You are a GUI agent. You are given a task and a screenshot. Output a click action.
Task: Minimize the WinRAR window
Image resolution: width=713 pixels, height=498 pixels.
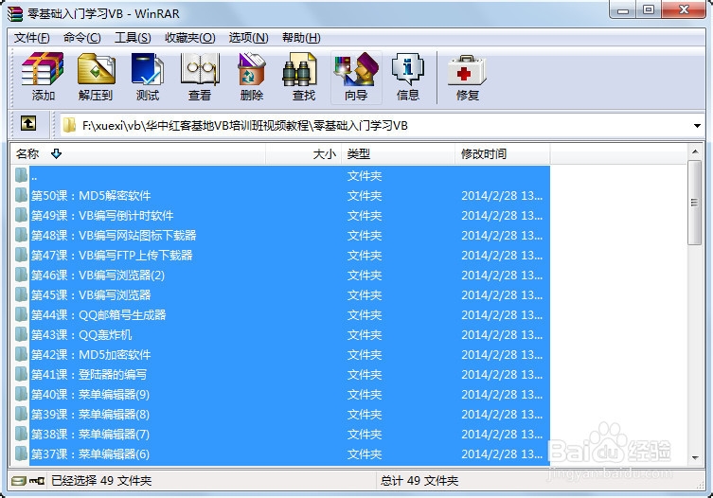pos(623,10)
